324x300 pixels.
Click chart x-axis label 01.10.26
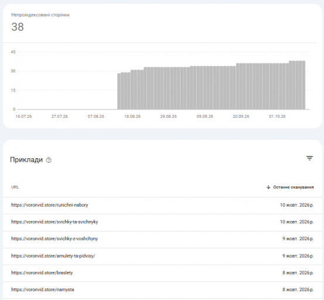(277, 117)
